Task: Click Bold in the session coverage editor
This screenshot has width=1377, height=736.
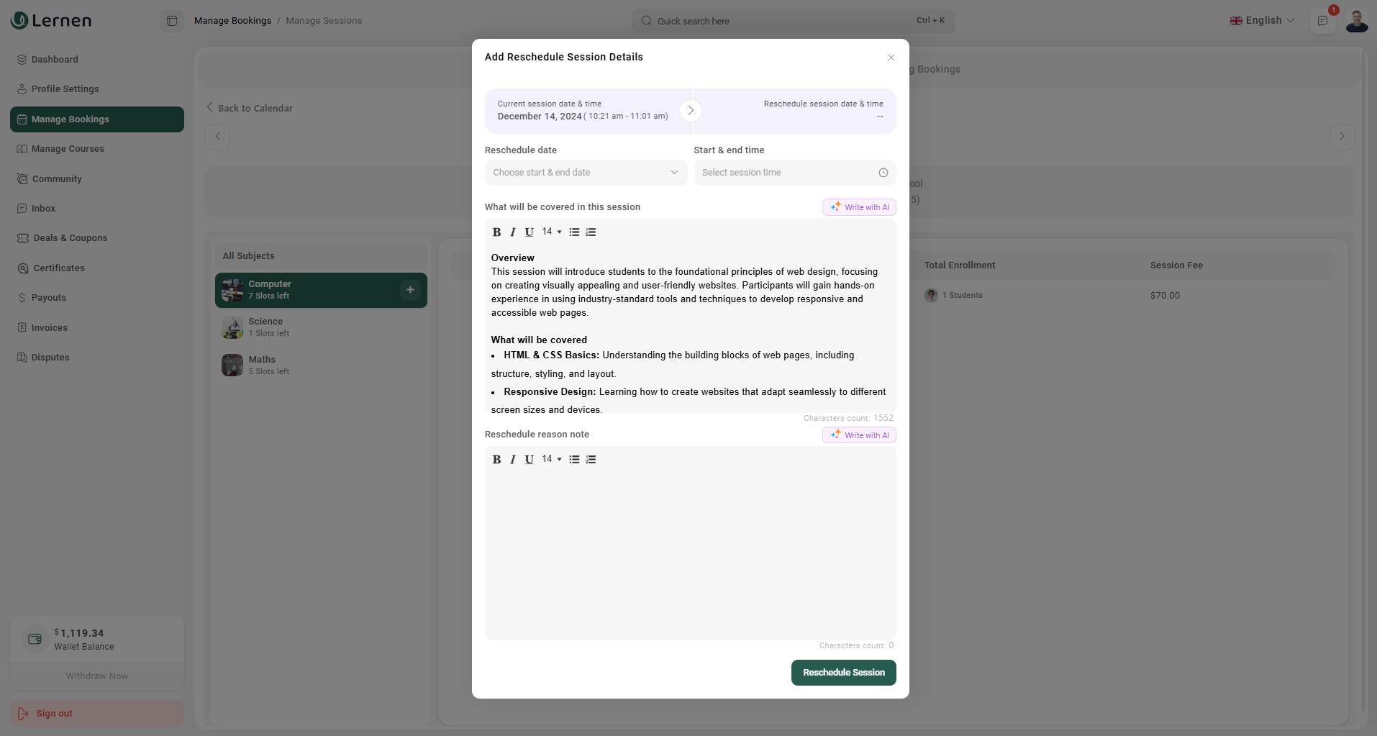Action: [496, 232]
